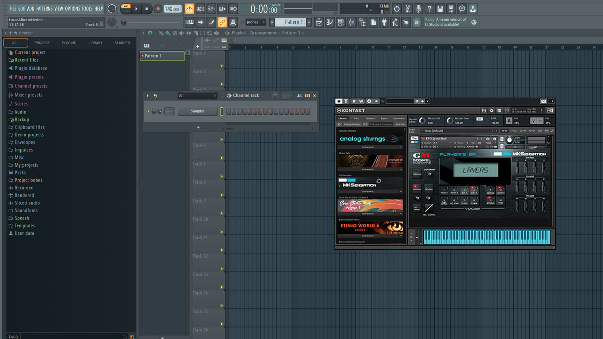Open OPTIONS menu
603x339 pixels.
coord(73,8)
